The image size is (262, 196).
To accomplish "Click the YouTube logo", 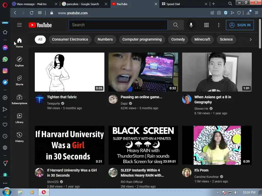I will (x=40, y=25).
